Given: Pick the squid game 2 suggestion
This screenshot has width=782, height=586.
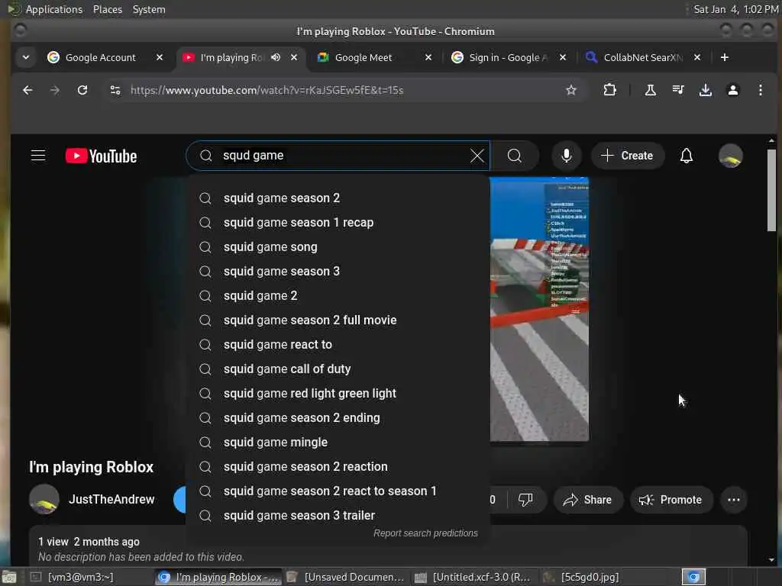Looking at the screenshot, I should (338, 295).
